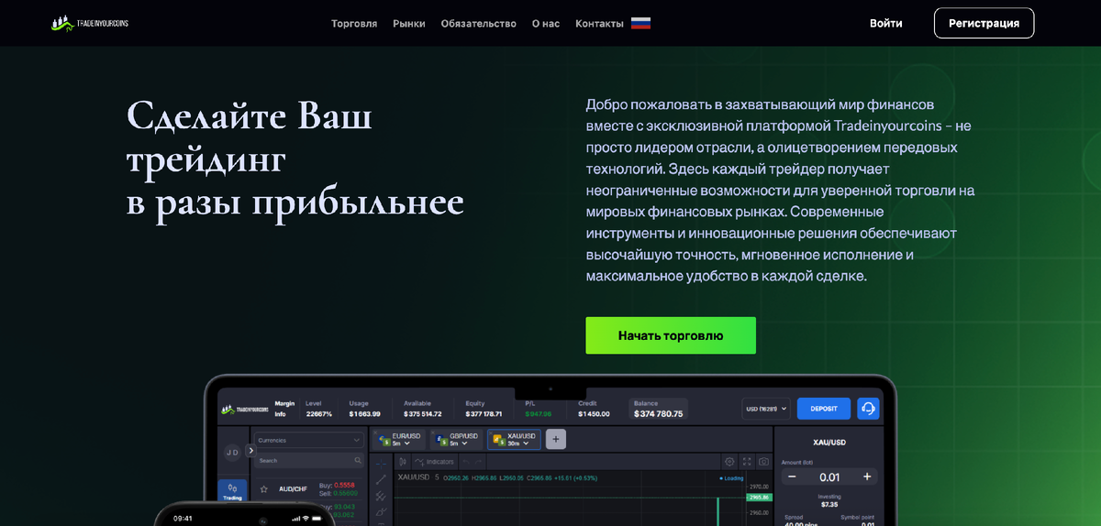Open the 5m timeframe dropdown on GBP/USD tab
Screen dimensions: 1101x526
click(x=458, y=444)
